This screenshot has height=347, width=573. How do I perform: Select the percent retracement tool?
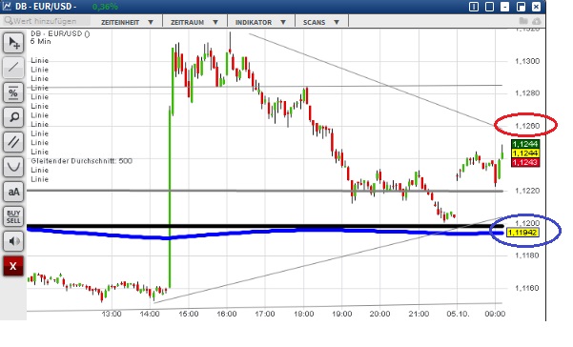pyautogui.click(x=13, y=92)
